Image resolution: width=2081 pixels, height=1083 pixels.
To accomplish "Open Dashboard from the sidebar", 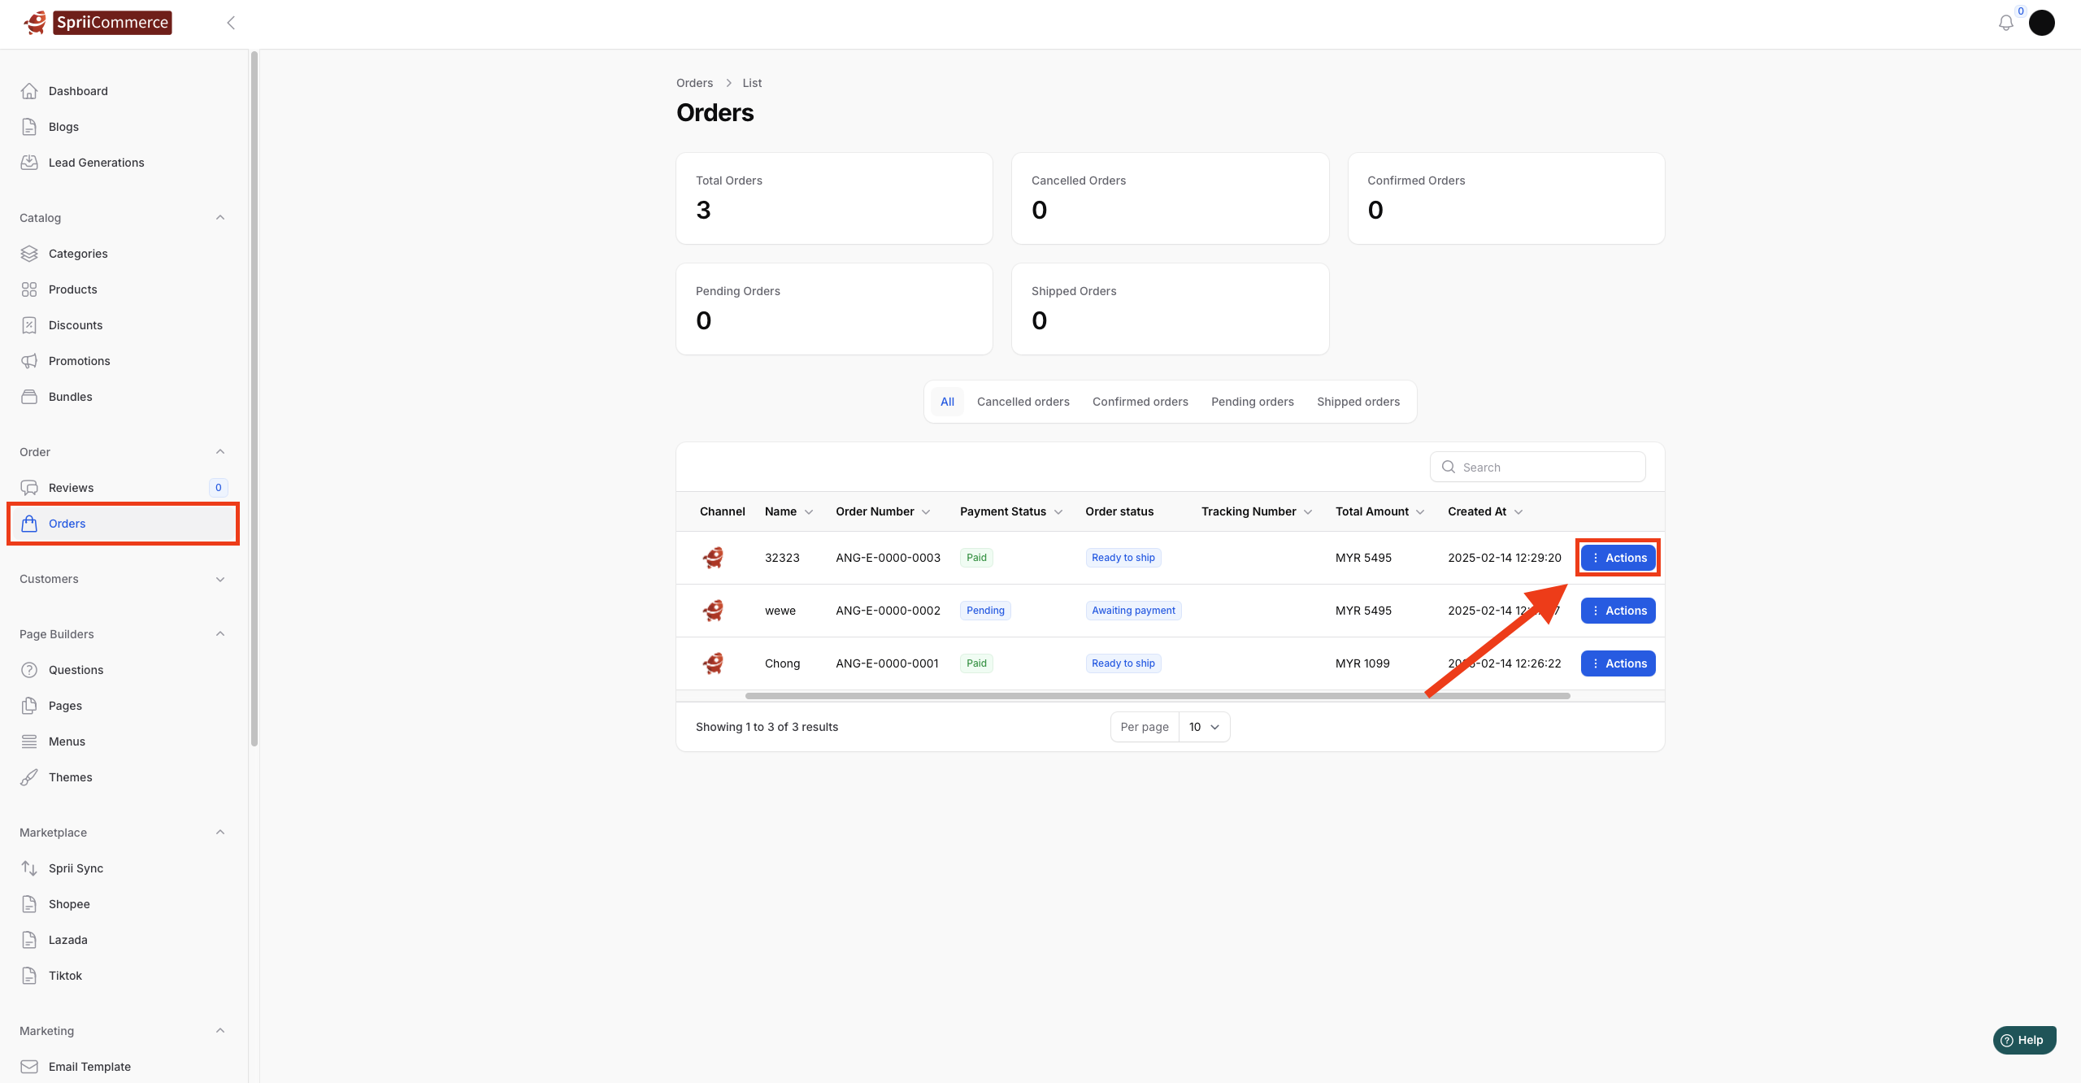I will [78, 91].
